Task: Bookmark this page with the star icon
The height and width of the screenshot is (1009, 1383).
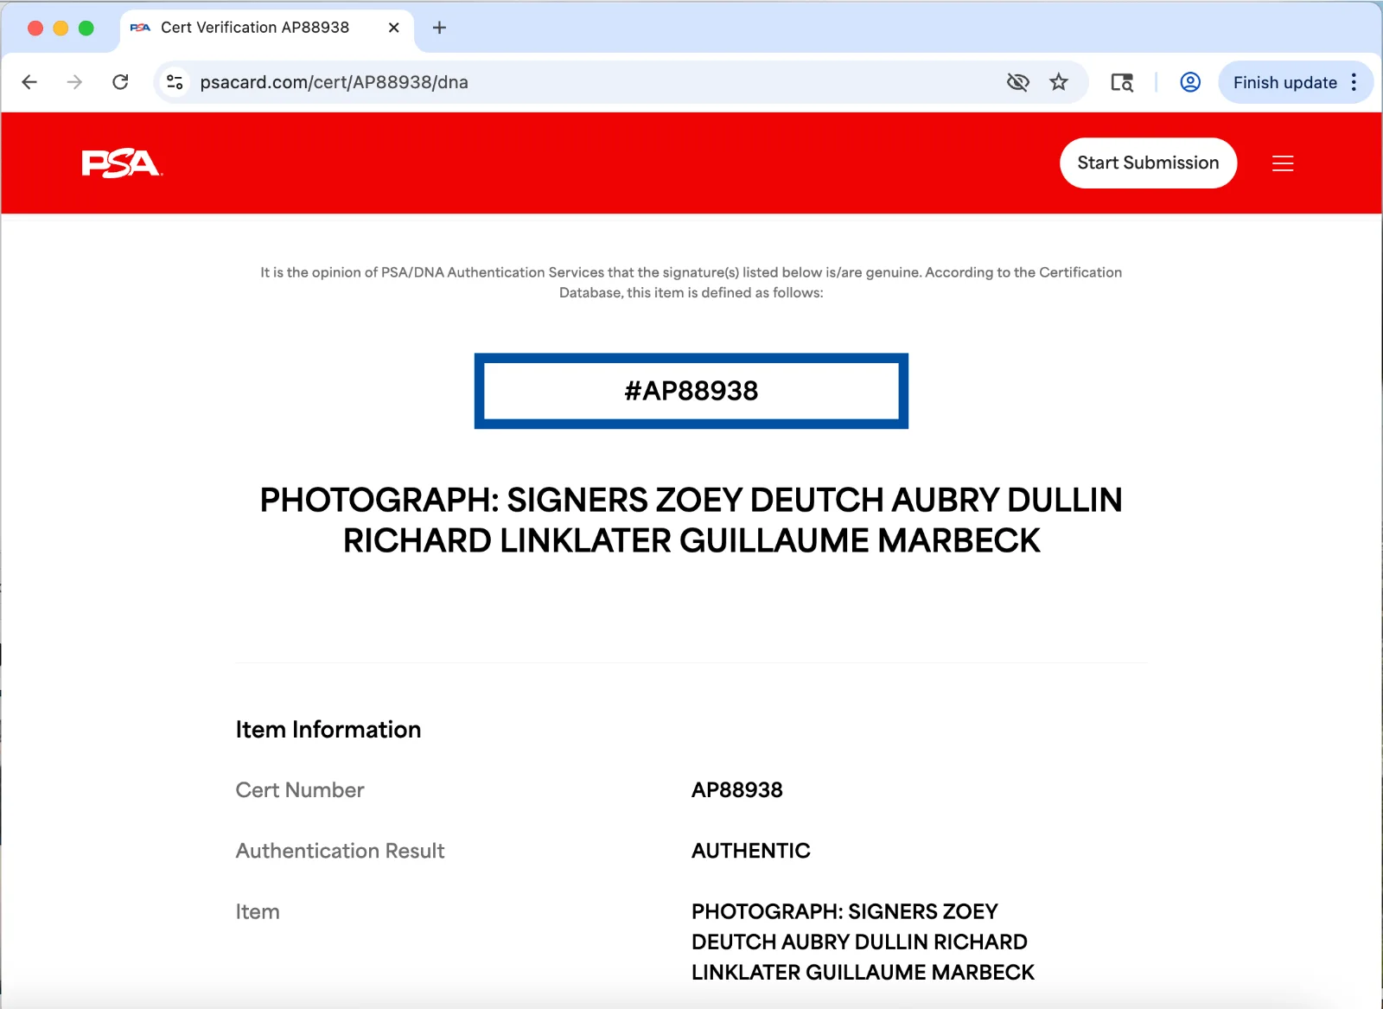Action: (1059, 82)
